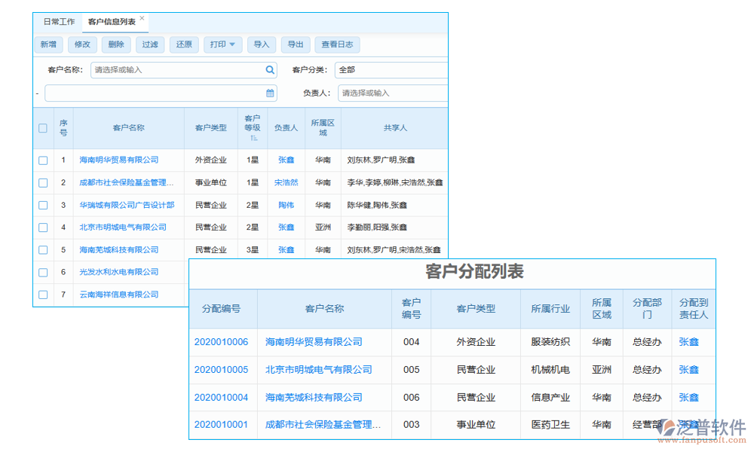Viewport: 754px width, 452px height.
Task: Click the 修改 button to edit
Action: [x=82, y=44]
